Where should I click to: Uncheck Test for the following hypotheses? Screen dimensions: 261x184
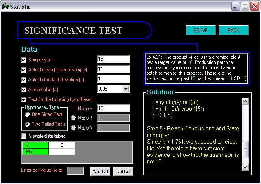point(24,100)
